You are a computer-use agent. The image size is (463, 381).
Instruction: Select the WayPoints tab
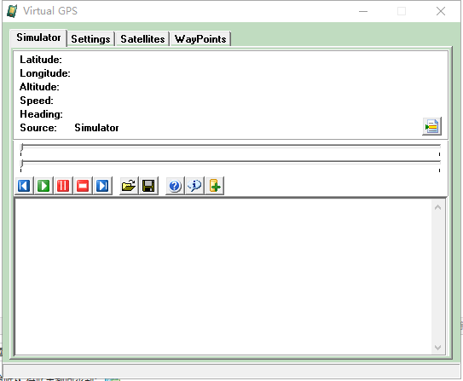[200, 39]
